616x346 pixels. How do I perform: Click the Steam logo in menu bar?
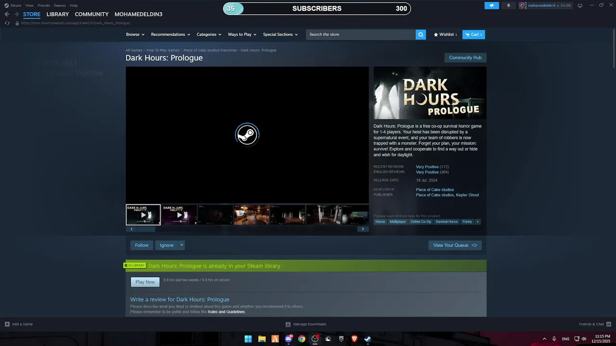click(x=7, y=5)
